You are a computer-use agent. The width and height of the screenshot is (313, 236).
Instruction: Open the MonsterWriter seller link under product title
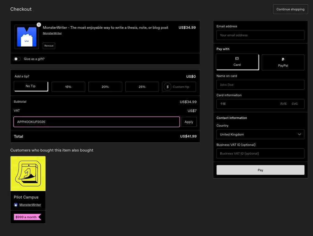pos(52,33)
